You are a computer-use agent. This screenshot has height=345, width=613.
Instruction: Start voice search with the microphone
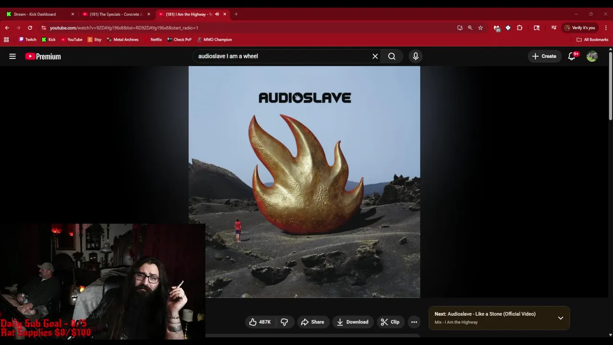[x=416, y=56]
